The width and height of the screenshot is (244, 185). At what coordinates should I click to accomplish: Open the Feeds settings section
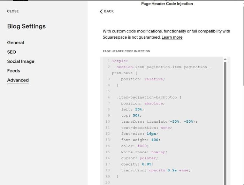pos(14,71)
